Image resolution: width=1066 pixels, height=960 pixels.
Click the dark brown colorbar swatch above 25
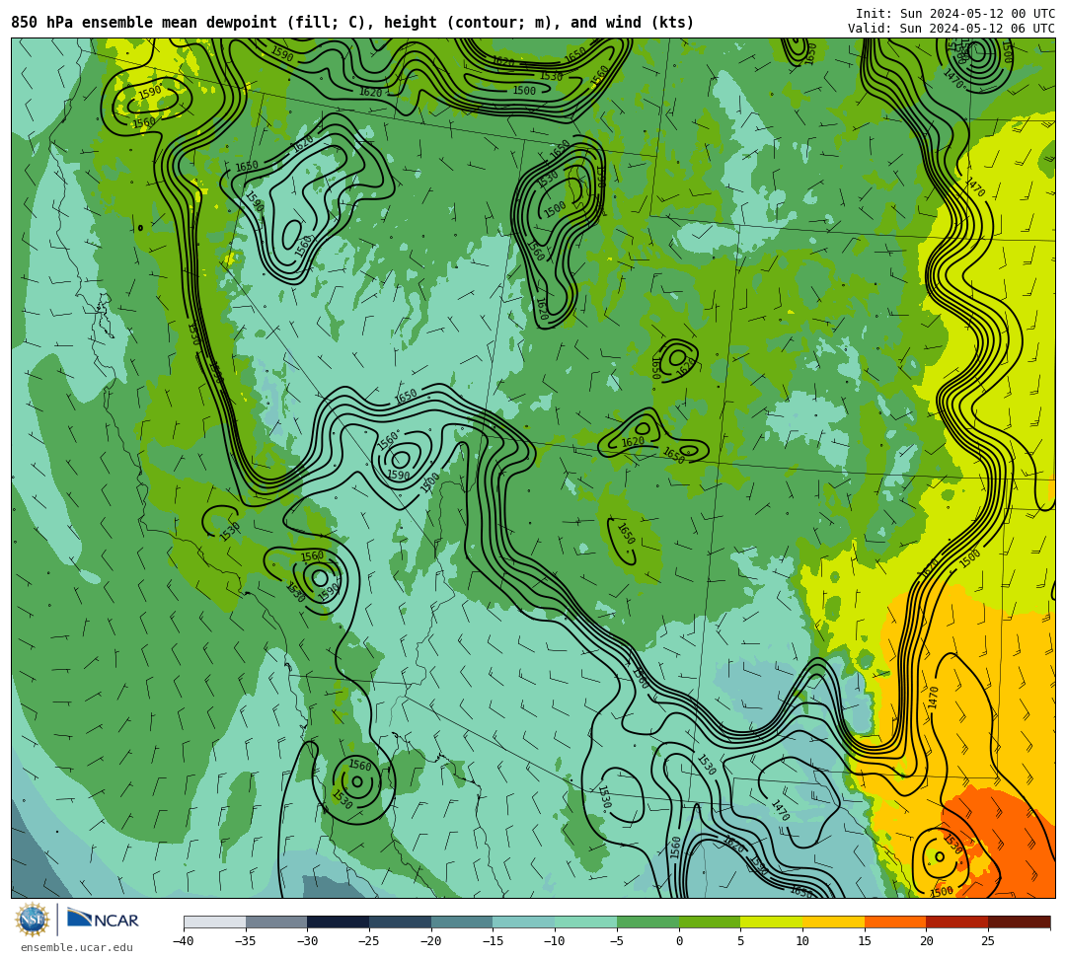[x=1019, y=922]
